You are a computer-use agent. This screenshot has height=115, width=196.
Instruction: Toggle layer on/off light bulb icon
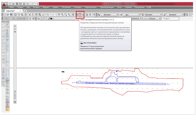coord(41,18)
